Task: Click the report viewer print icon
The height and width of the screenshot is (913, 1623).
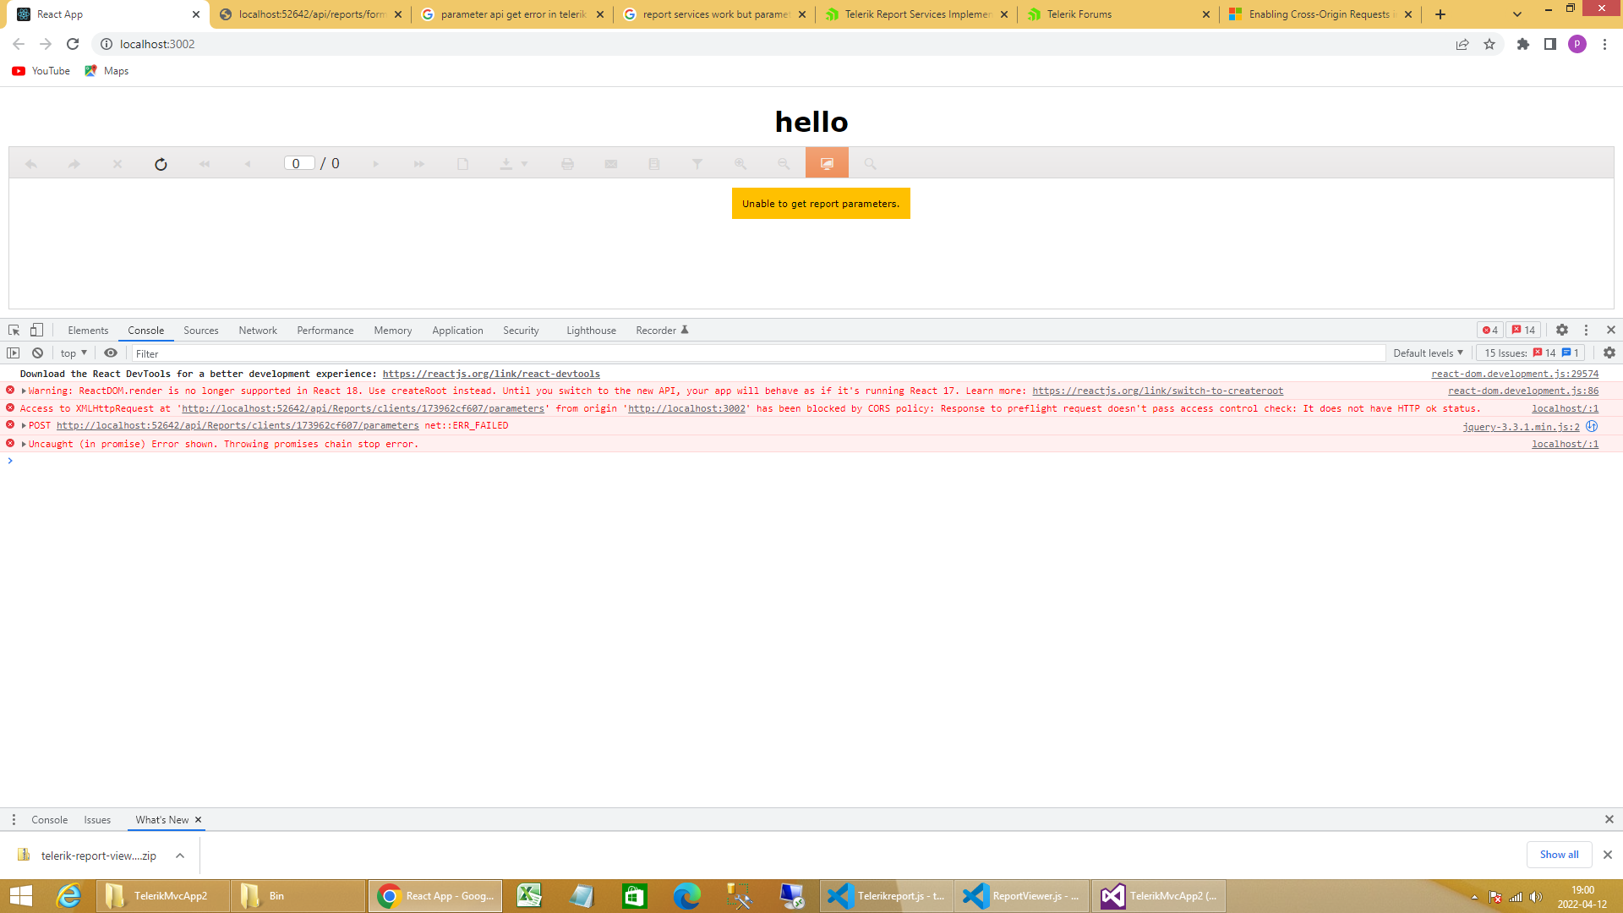Action: 567,164
